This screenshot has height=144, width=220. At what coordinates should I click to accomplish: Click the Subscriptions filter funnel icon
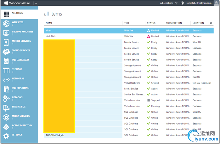(x=176, y=3)
